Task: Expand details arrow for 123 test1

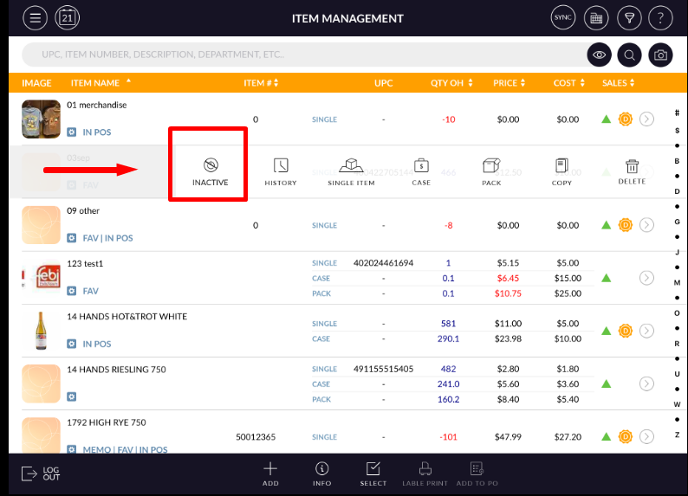Action: click(646, 278)
